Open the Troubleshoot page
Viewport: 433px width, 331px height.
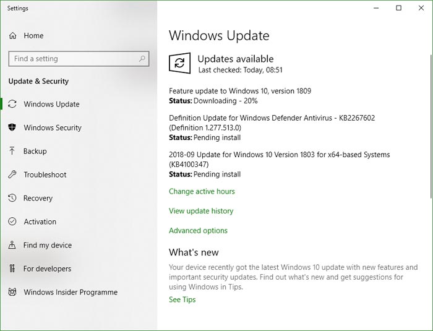pyautogui.click(x=45, y=174)
